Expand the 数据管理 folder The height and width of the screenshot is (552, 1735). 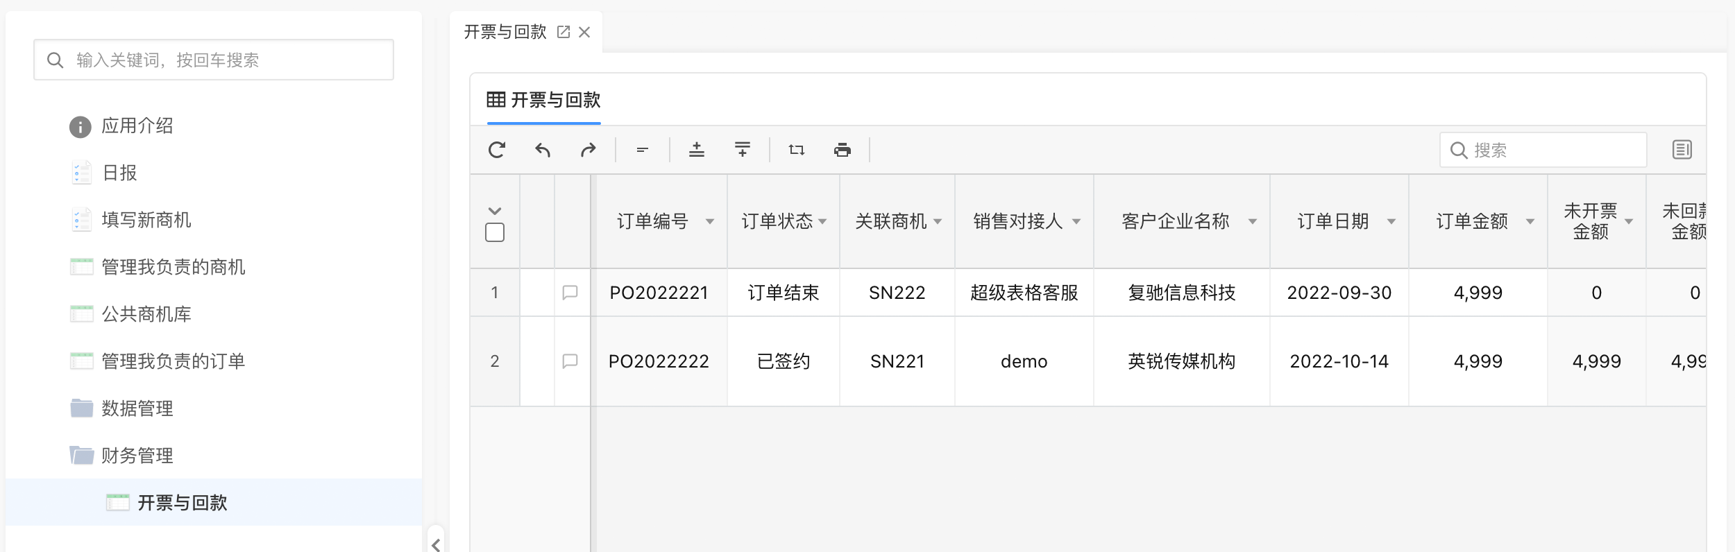pyautogui.click(x=137, y=408)
